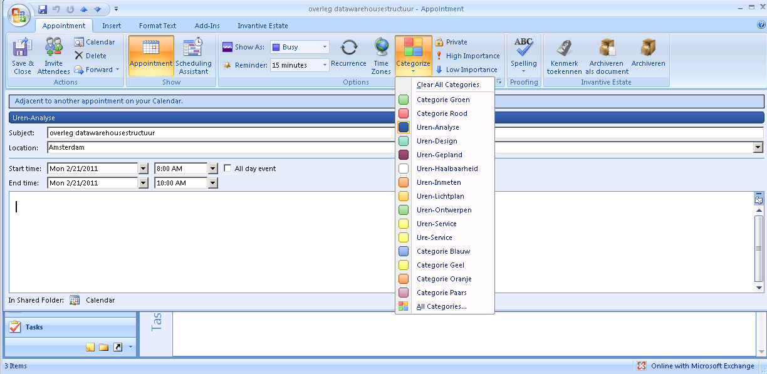Go to previous item arrow

pos(83,9)
